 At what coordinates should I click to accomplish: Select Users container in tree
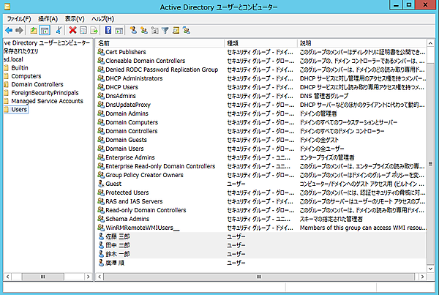19,110
